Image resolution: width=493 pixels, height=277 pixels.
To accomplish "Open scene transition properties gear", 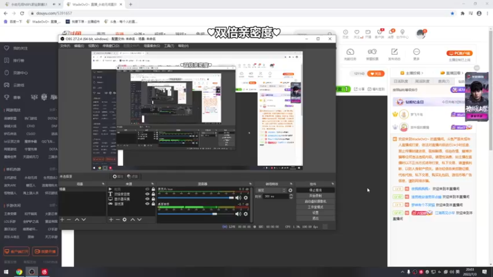I will click(x=290, y=190).
